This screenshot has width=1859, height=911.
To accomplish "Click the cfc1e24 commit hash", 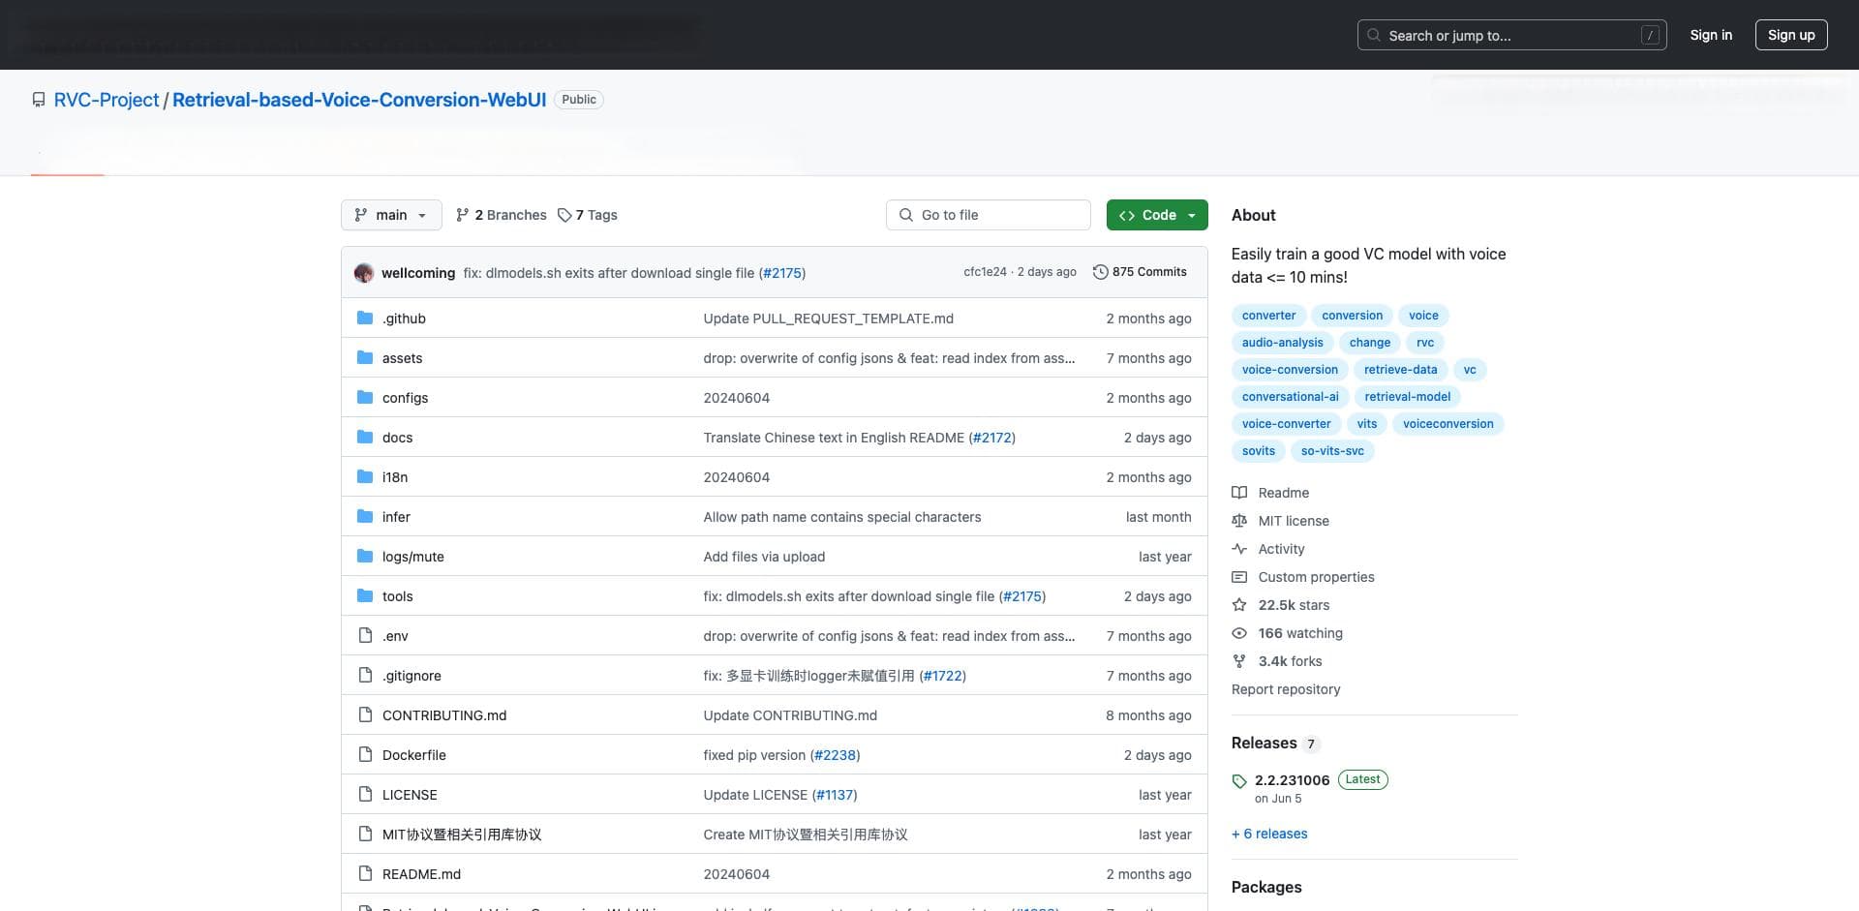I will tap(985, 272).
